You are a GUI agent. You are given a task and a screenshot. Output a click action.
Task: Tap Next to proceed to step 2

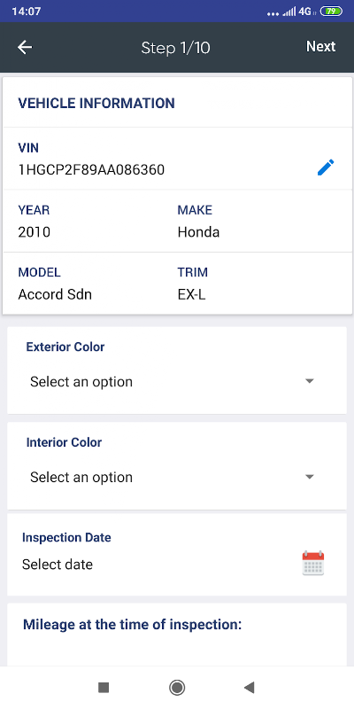(320, 47)
